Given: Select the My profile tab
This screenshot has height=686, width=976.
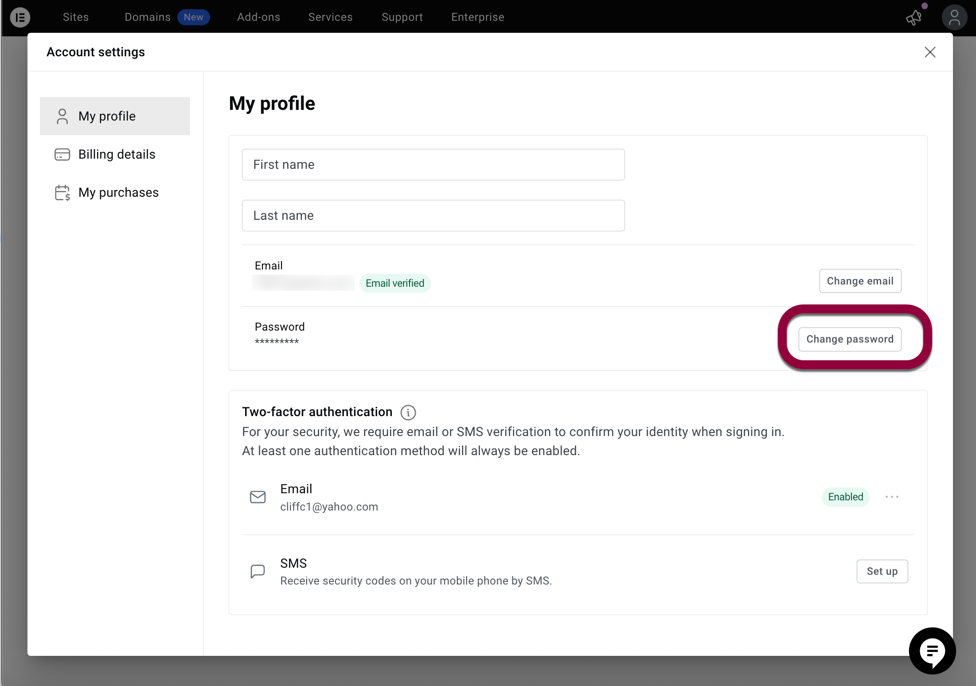Looking at the screenshot, I should click(115, 116).
